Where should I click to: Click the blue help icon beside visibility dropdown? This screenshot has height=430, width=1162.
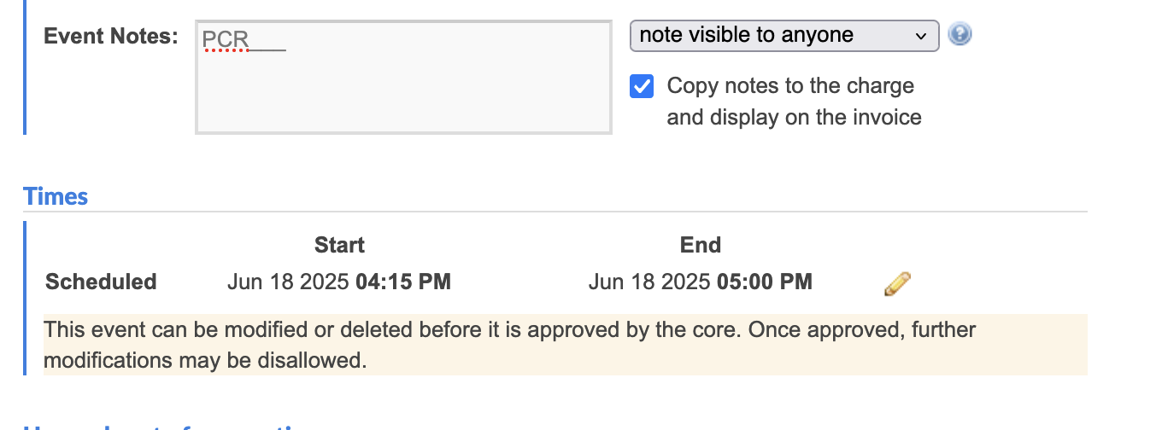pos(960,35)
